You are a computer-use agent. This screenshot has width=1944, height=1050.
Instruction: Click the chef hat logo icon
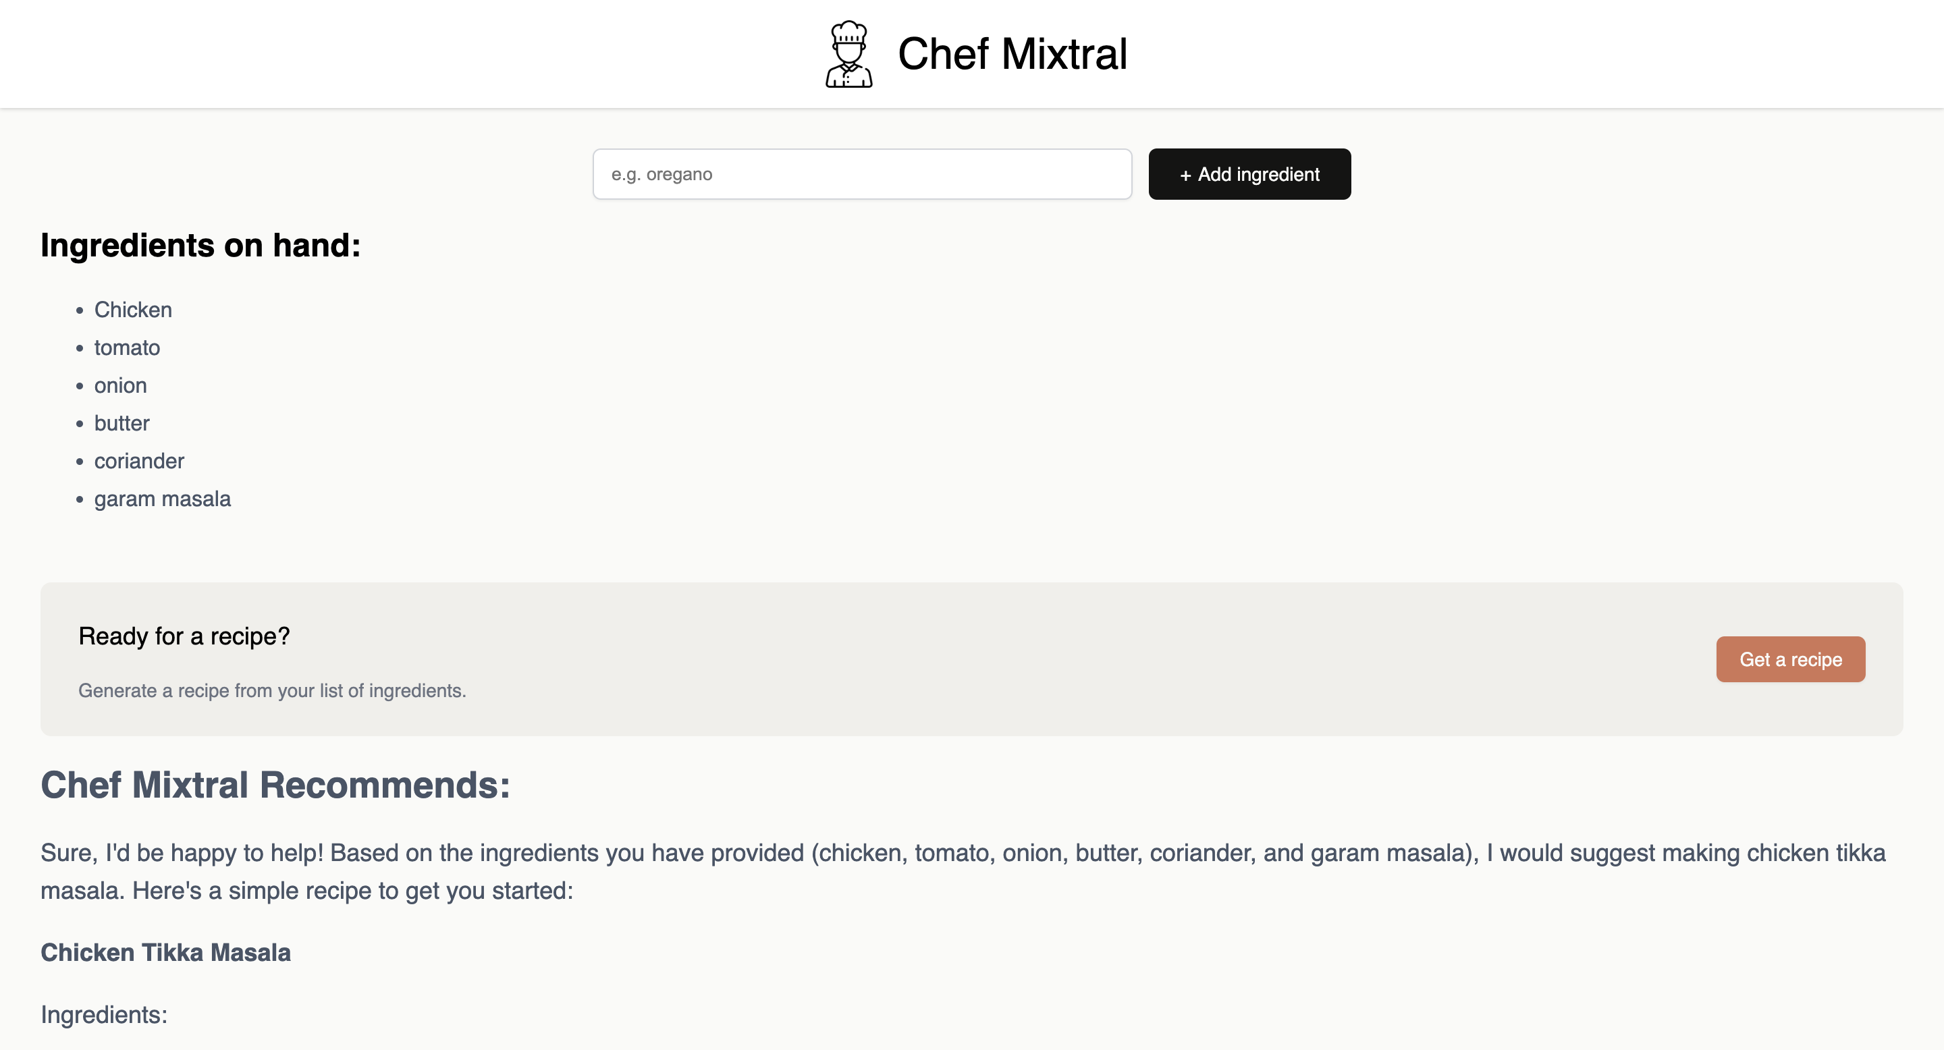(848, 53)
